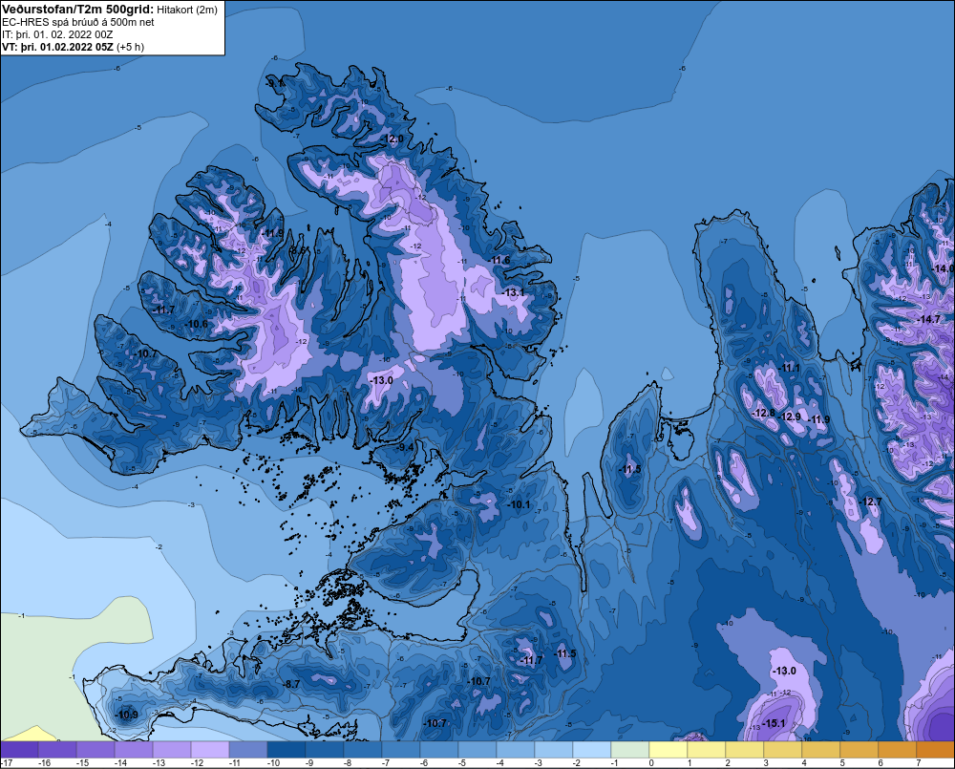Select the -8.7 temperature label
This screenshot has width=955, height=769.
click(x=291, y=684)
